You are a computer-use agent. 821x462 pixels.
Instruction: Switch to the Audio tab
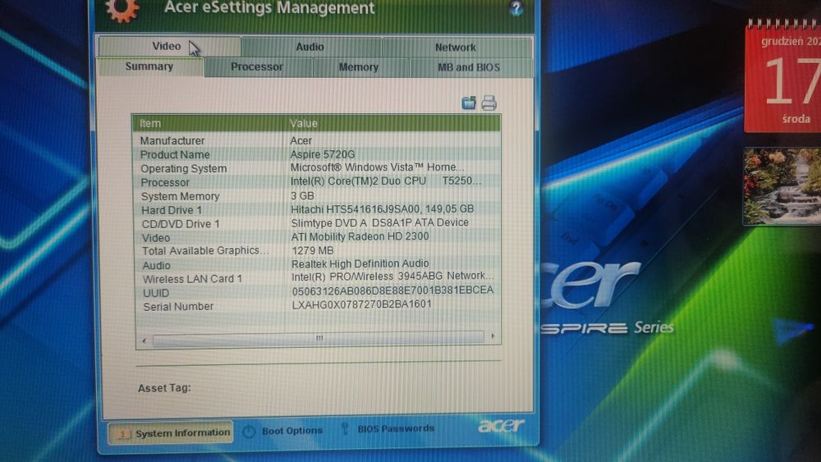(x=310, y=47)
